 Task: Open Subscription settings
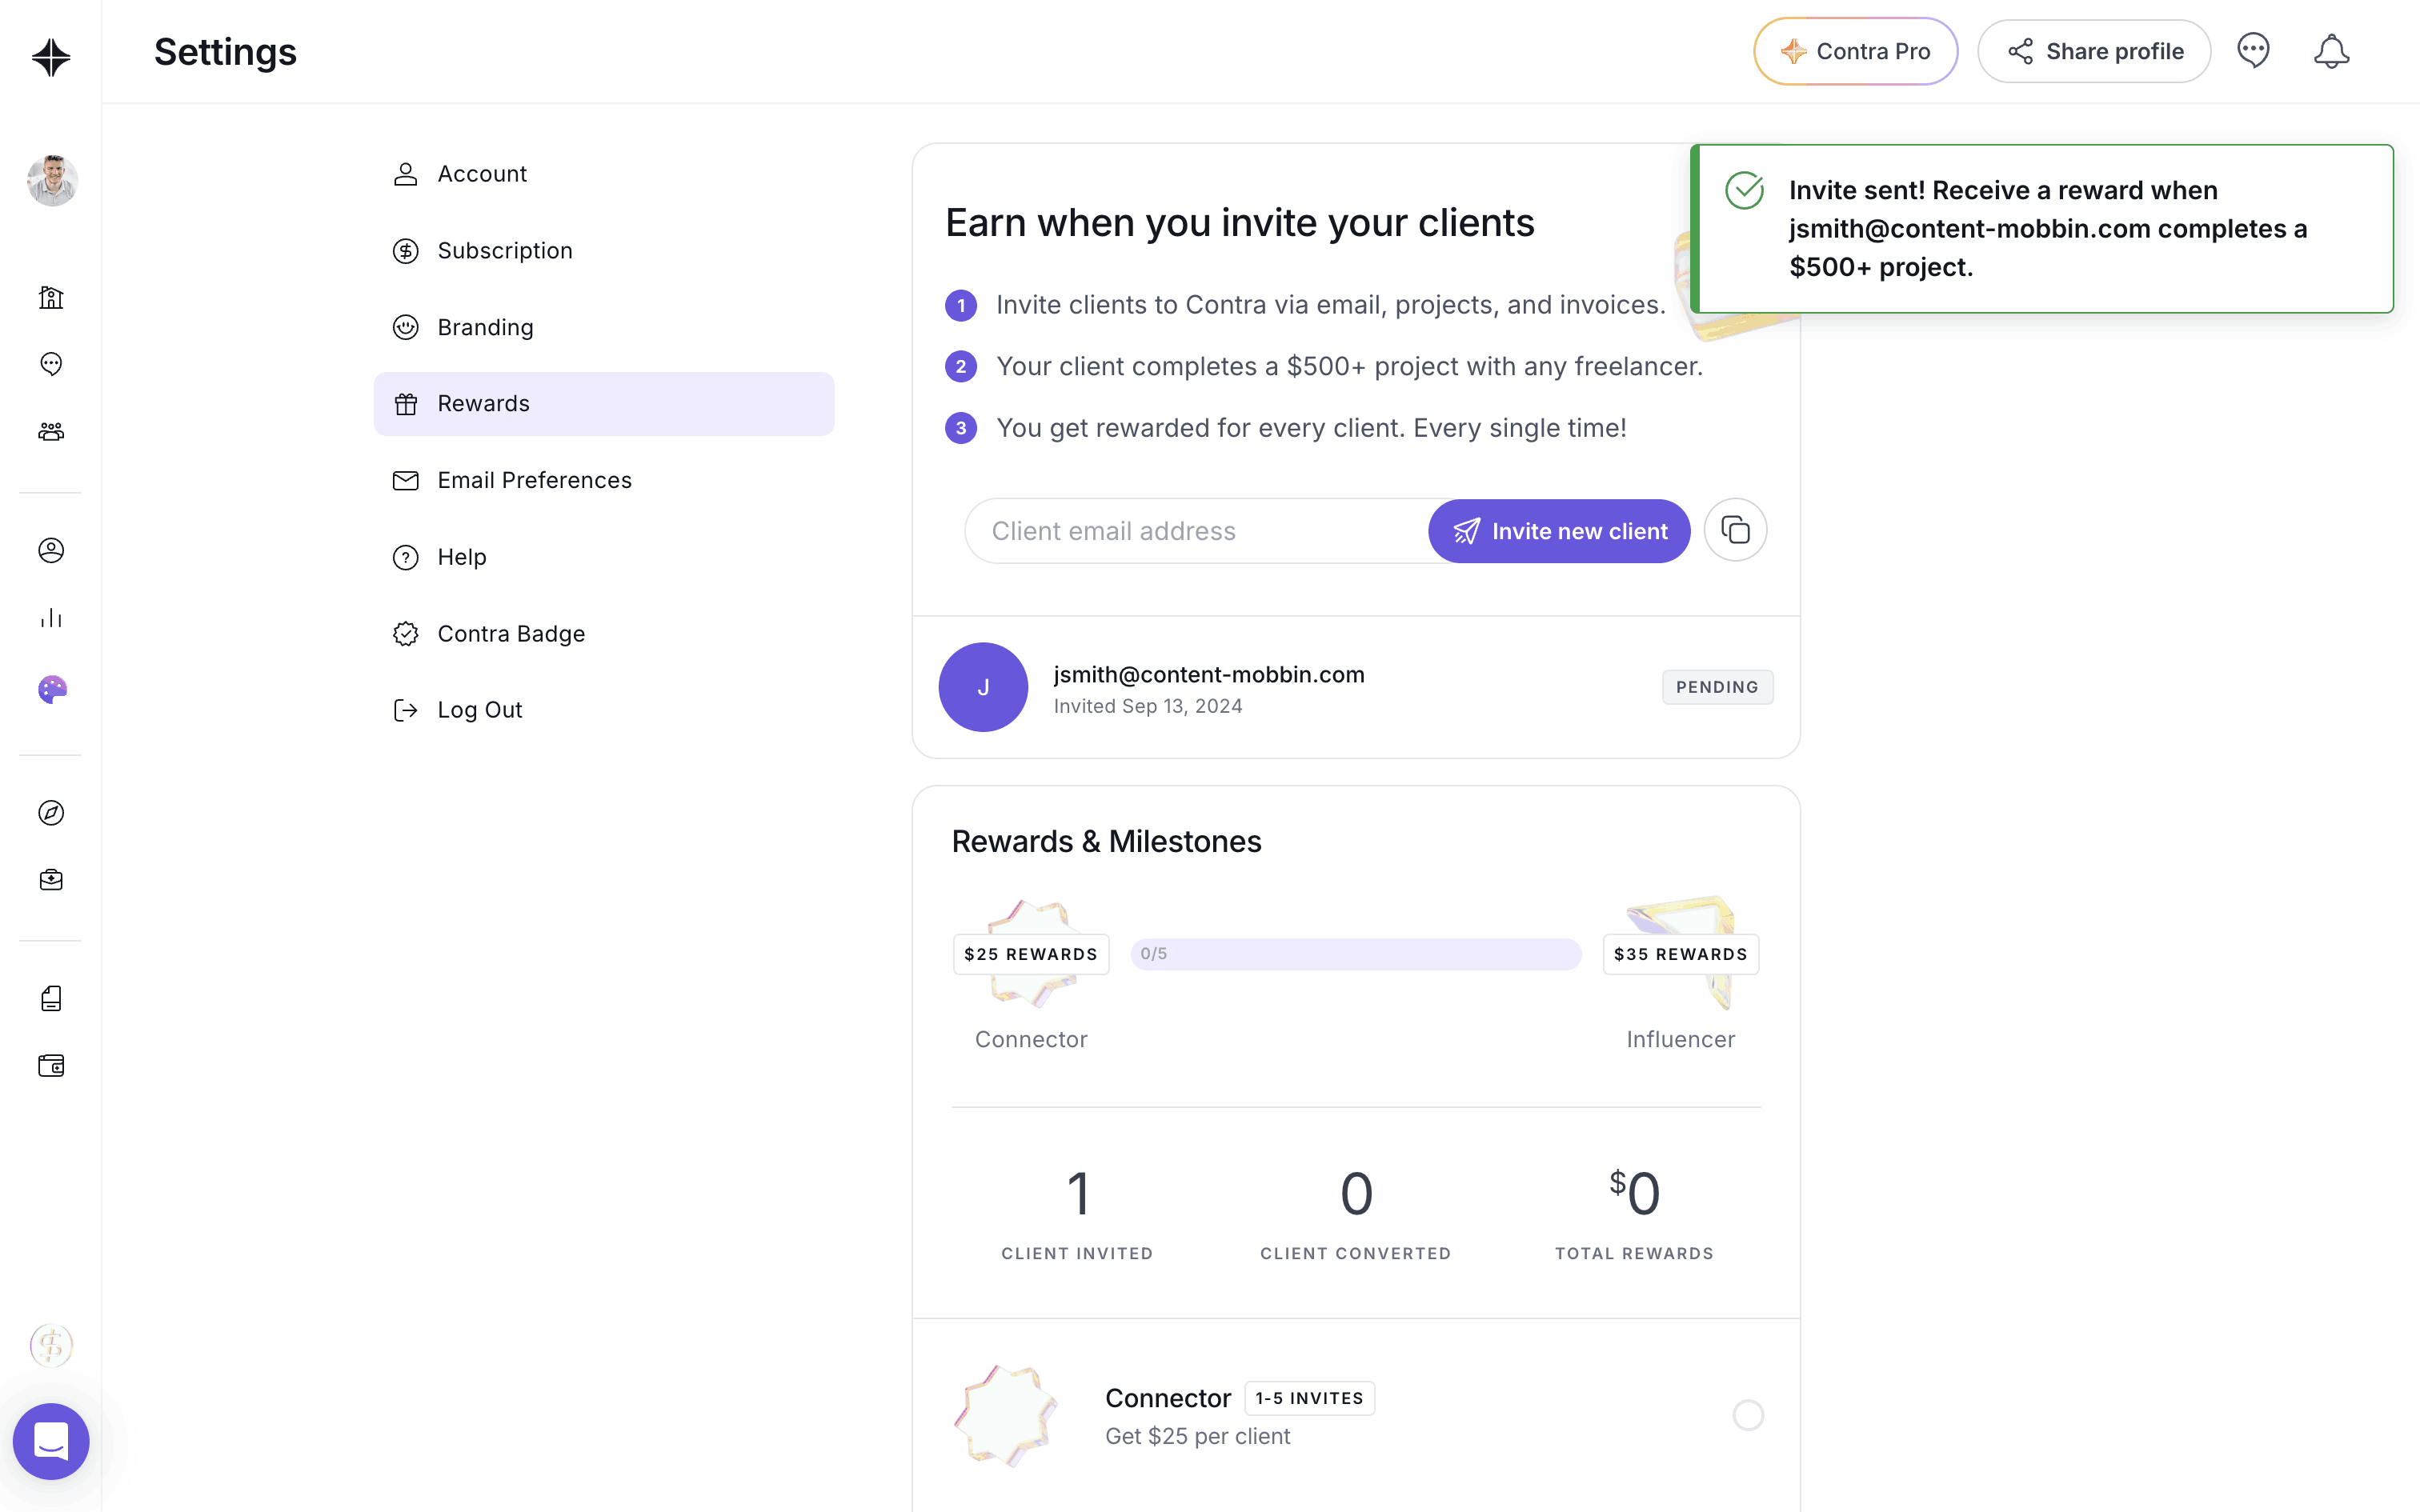click(504, 251)
